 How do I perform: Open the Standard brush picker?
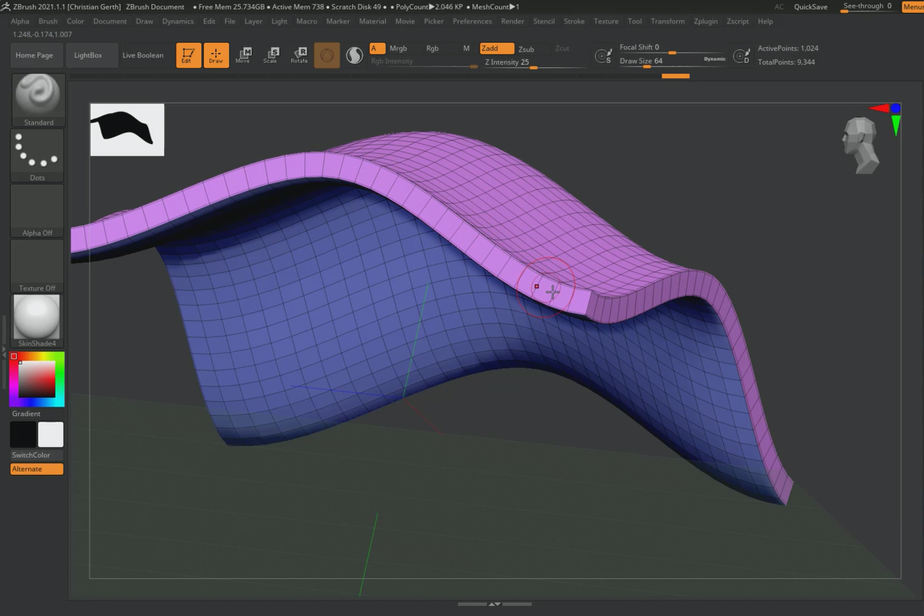38,100
